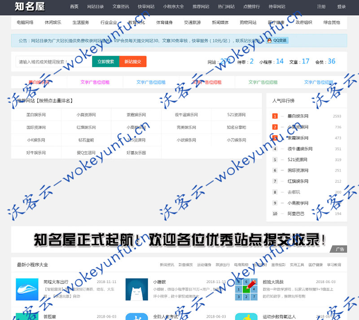The height and width of the screenshot is (320, 359).
Task: Click the 知名屋正式起航 banner advertisement
Action: [179, 240]
